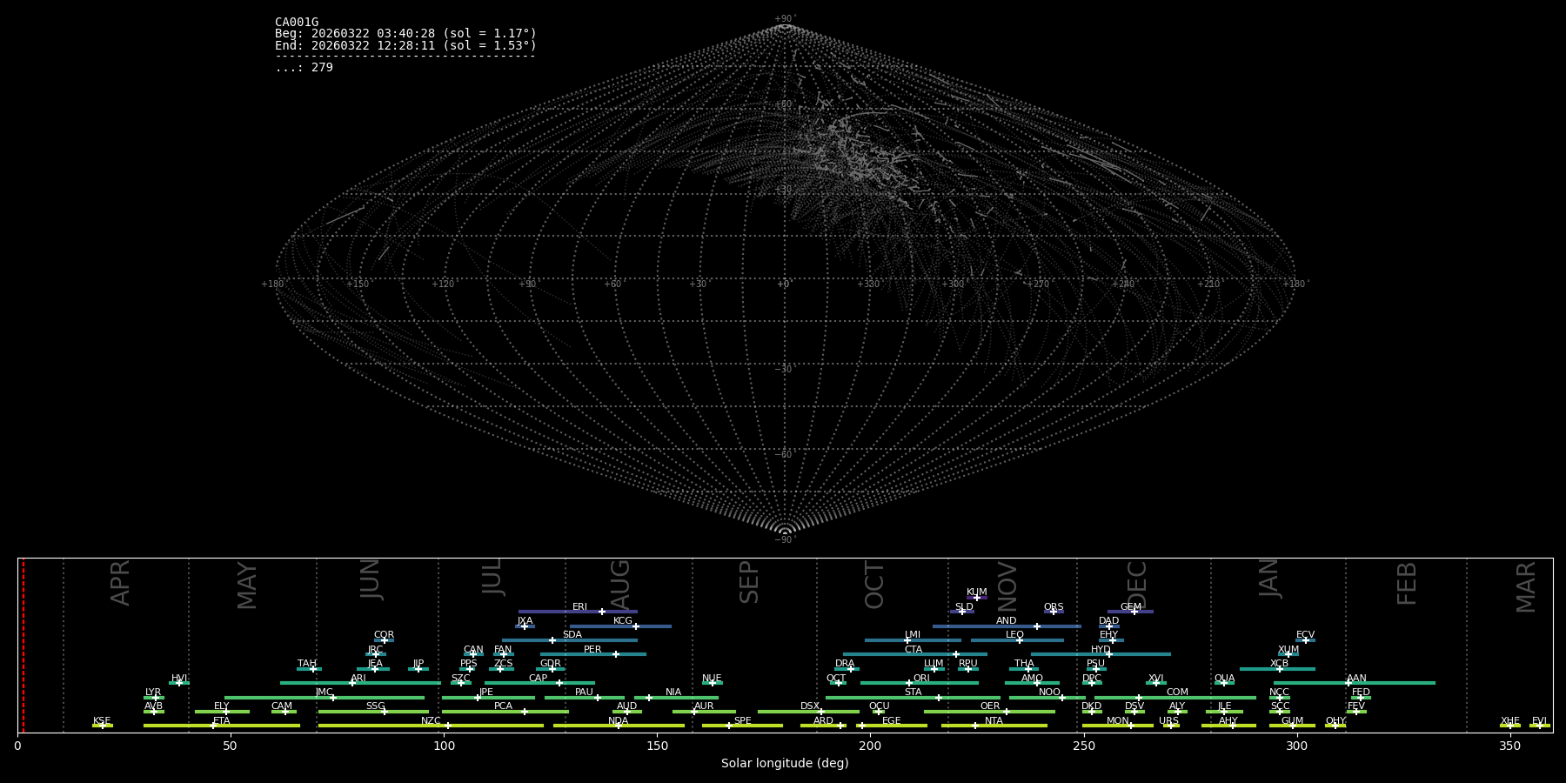Viewport: 1566px width, 783px height.
Task: Click the JUN month label
Action: [371, 579]
